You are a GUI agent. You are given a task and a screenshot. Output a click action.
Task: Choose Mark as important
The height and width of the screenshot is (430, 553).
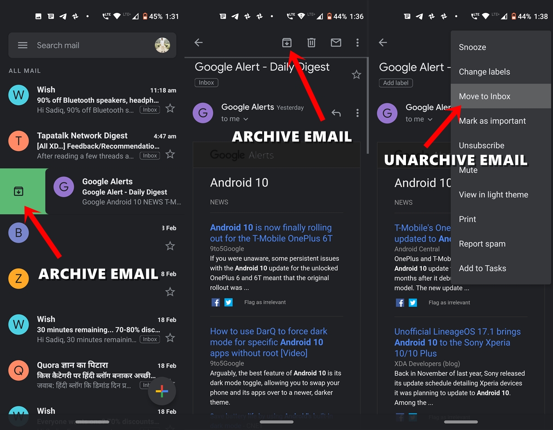pyautogui.click(x=501, y=121)
